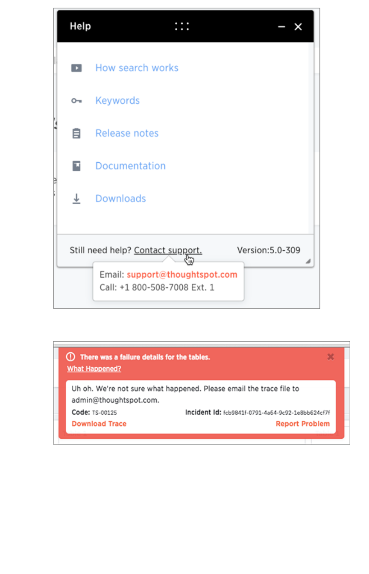
Task: Open the Keywords help link
Action: click(117, 101)
